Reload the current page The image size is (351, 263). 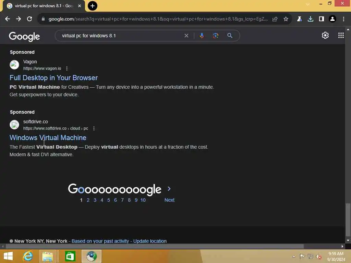(29, 19)
